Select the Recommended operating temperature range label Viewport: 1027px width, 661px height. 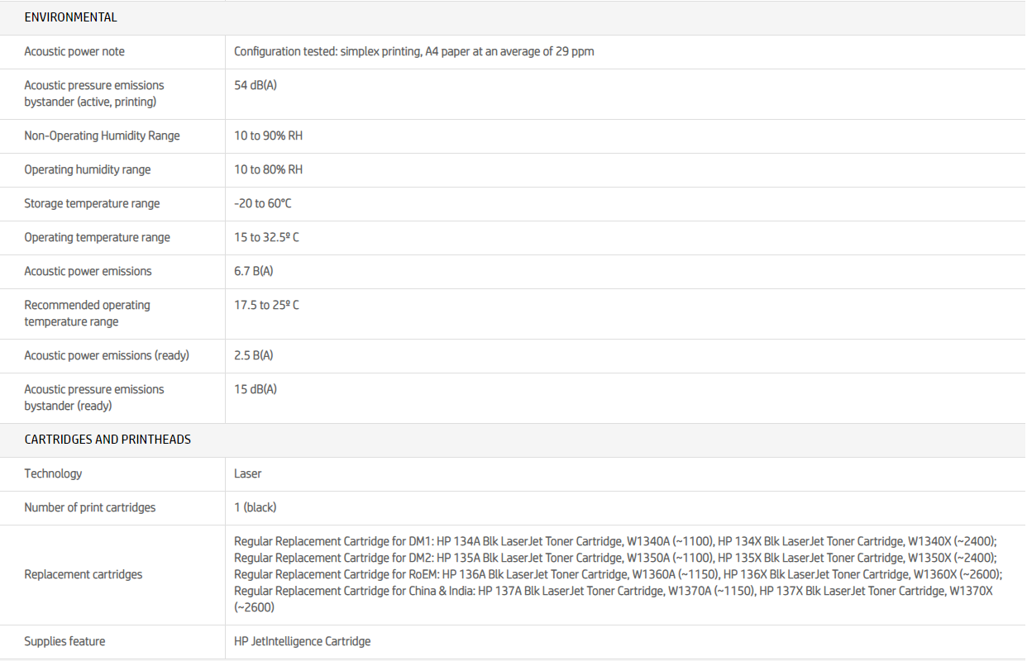(87, 313)
